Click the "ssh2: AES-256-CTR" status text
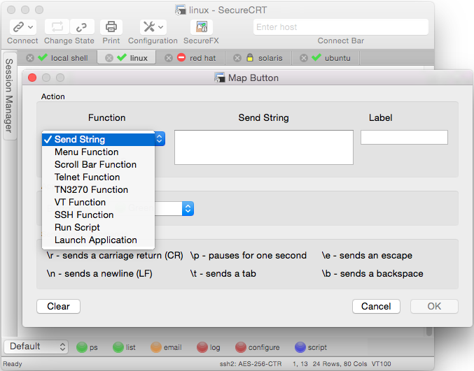Screen dimensions: 474x371 tap(251, 364)
